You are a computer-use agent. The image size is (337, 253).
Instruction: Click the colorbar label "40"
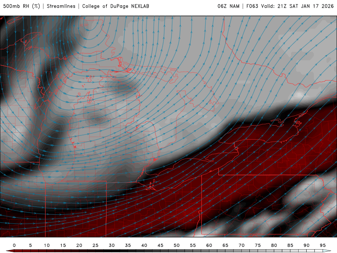tap(144, 245)
